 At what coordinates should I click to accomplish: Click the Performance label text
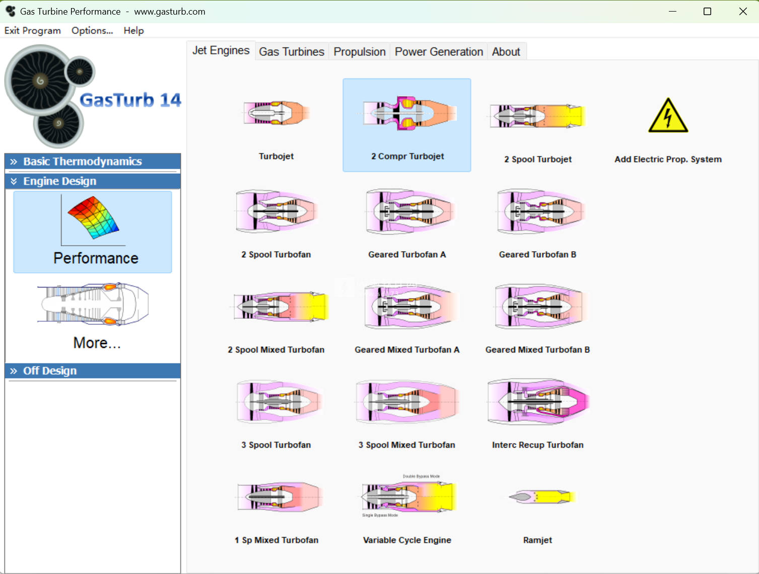(96, 258)
